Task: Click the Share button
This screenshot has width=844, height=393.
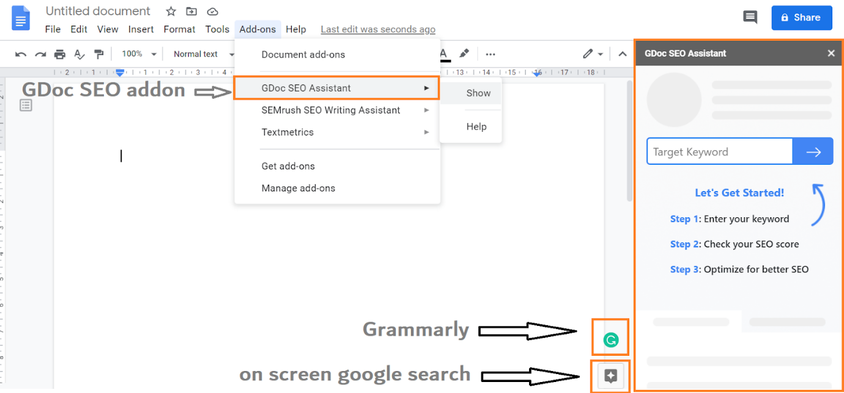Action: point(802,18)
